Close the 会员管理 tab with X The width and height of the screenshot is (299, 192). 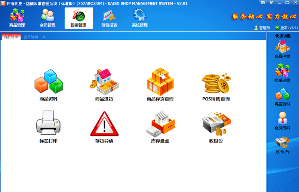click(44, 37)
